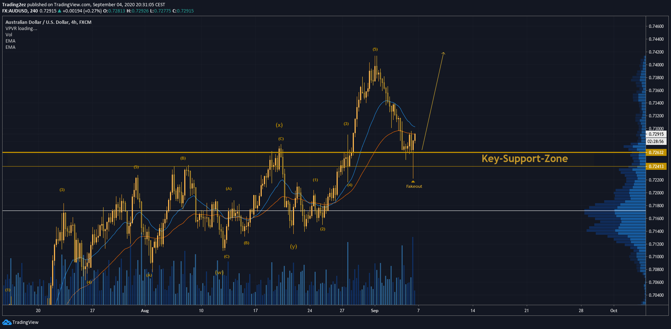Click the 02:28:56 countdown label
This screenshot has width=671, height=329.
pyautogui.click(x=656, y=142)
